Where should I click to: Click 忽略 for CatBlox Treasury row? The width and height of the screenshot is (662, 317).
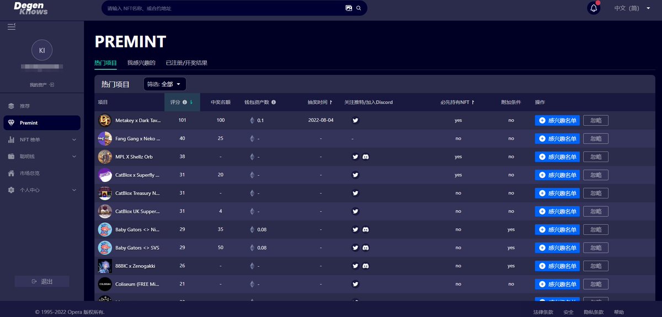click(x=596, y=193)
